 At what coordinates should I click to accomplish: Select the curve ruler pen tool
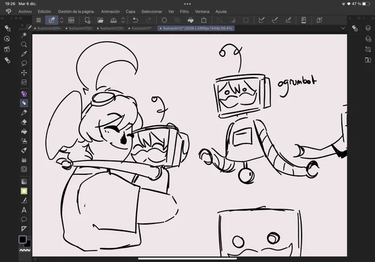(x=24, y=201)
